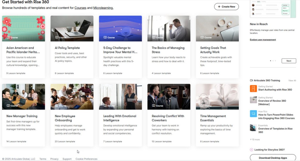Open the Courses link in the subtitle
The width and height of the screenshot is (300, 161).
click(x=80, y=8)
